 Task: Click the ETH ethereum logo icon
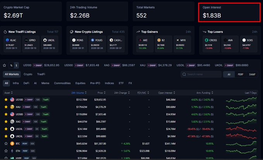pyautogui.click(x=12, y=151)
